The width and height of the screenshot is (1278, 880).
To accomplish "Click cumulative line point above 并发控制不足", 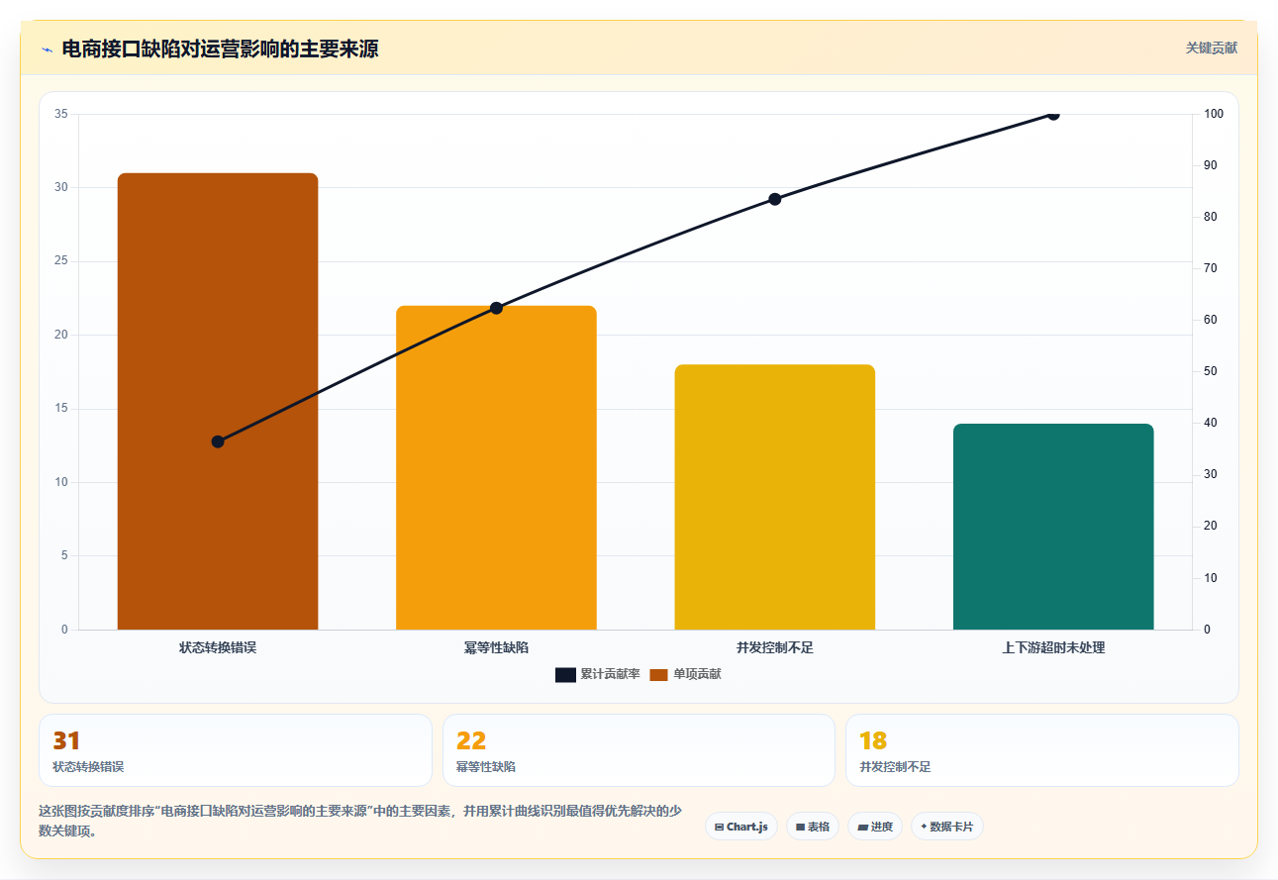I will point(775,199).
